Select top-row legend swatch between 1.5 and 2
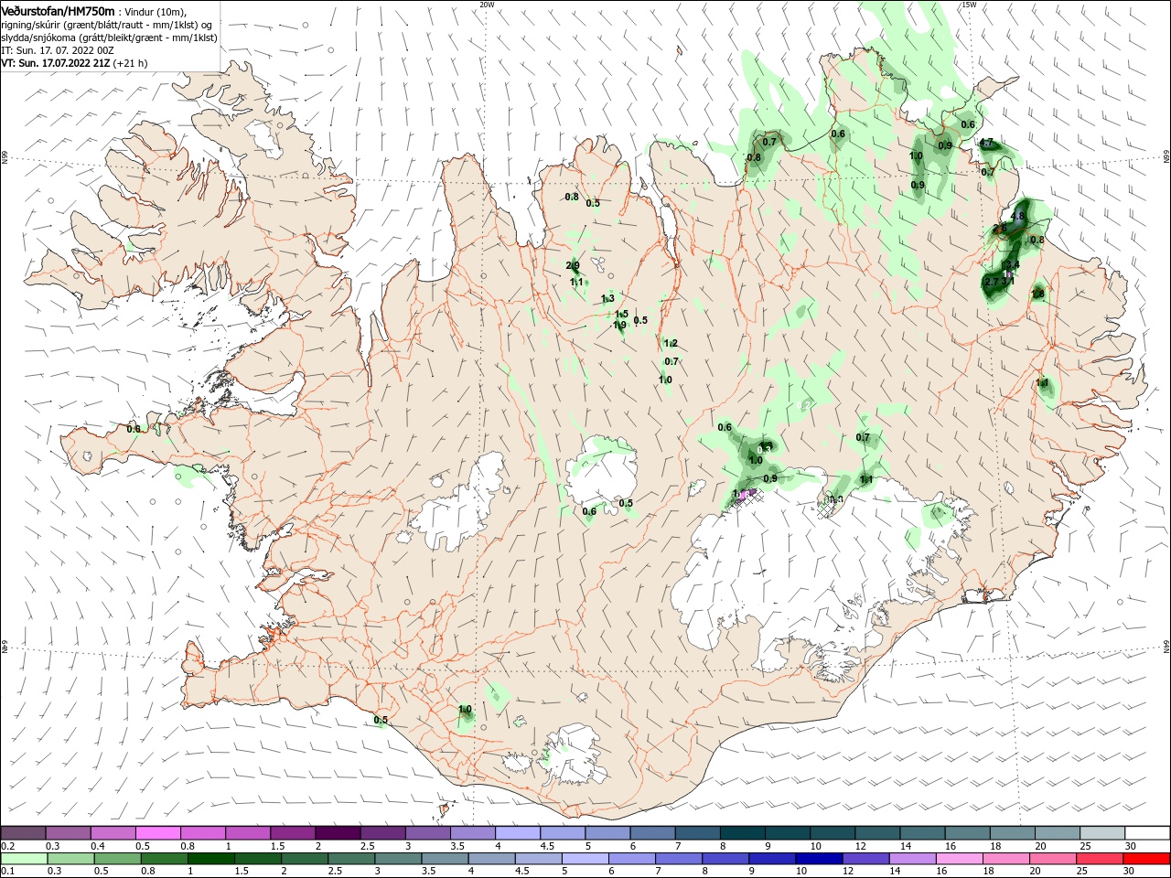This screenshot has width=1171, height=878. click(x=293, y=833)
